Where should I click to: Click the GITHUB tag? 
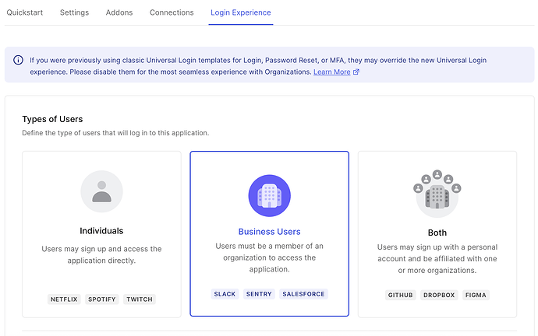pos(401,295)
